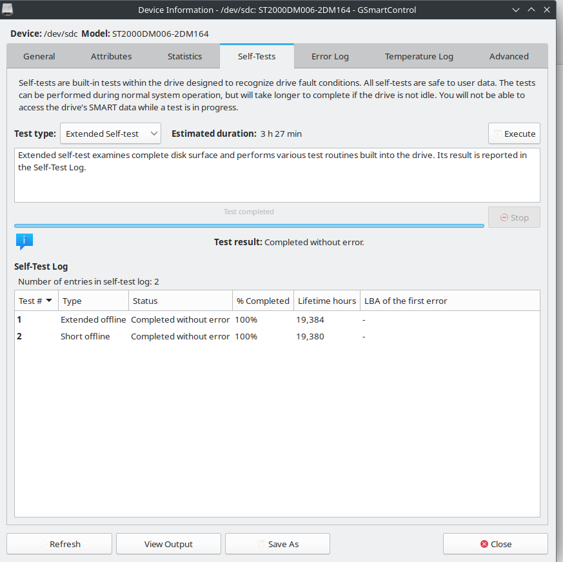
Task: Click the number of entries in self-test log text
Action: pos(89,281)
